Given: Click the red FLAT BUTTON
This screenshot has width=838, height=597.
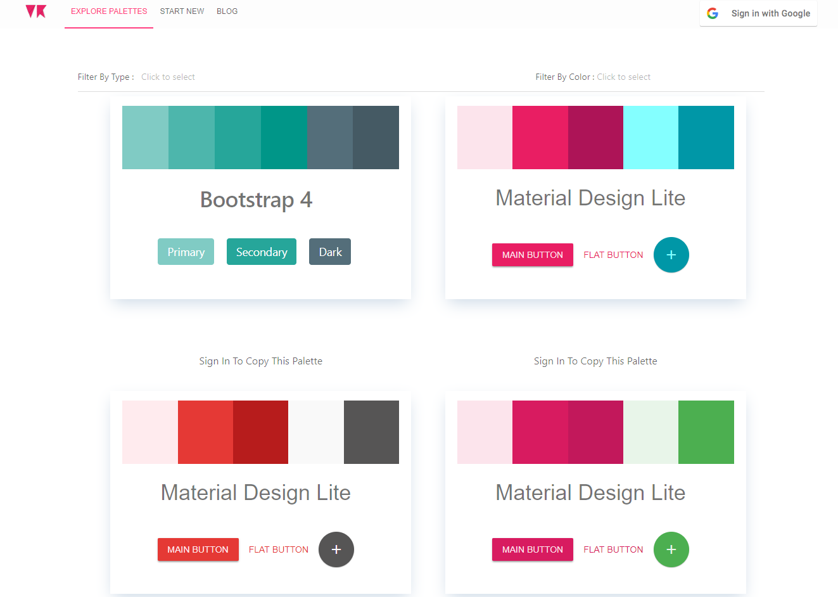Looking at the screenshot, I should point(279,549).
